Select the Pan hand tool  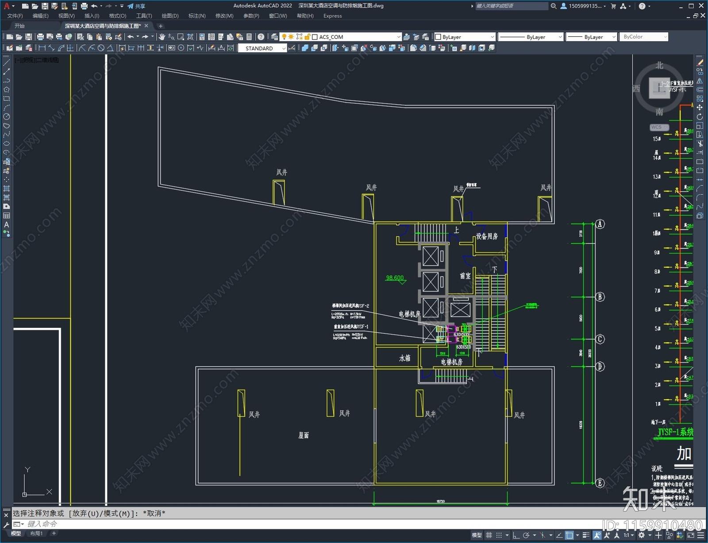pos(162,37)
